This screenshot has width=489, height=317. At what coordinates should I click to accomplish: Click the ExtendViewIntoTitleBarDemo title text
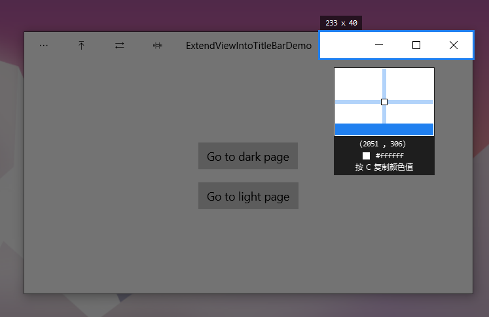[249, 46]
